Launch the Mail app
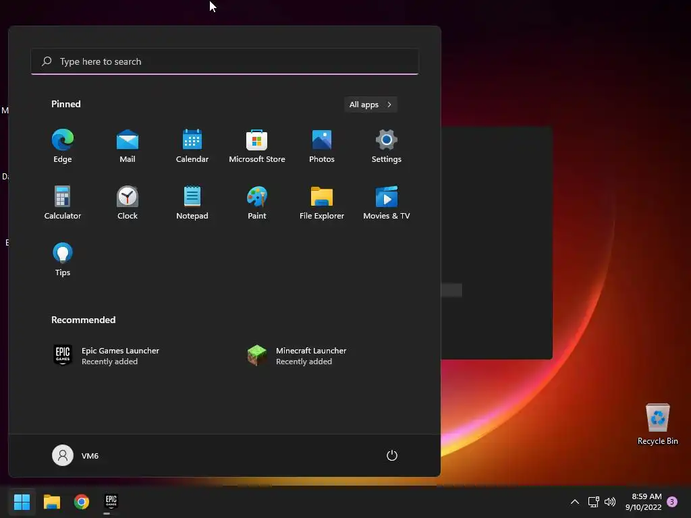The height and width of the screenshot is (518, 691). [128, 146]
